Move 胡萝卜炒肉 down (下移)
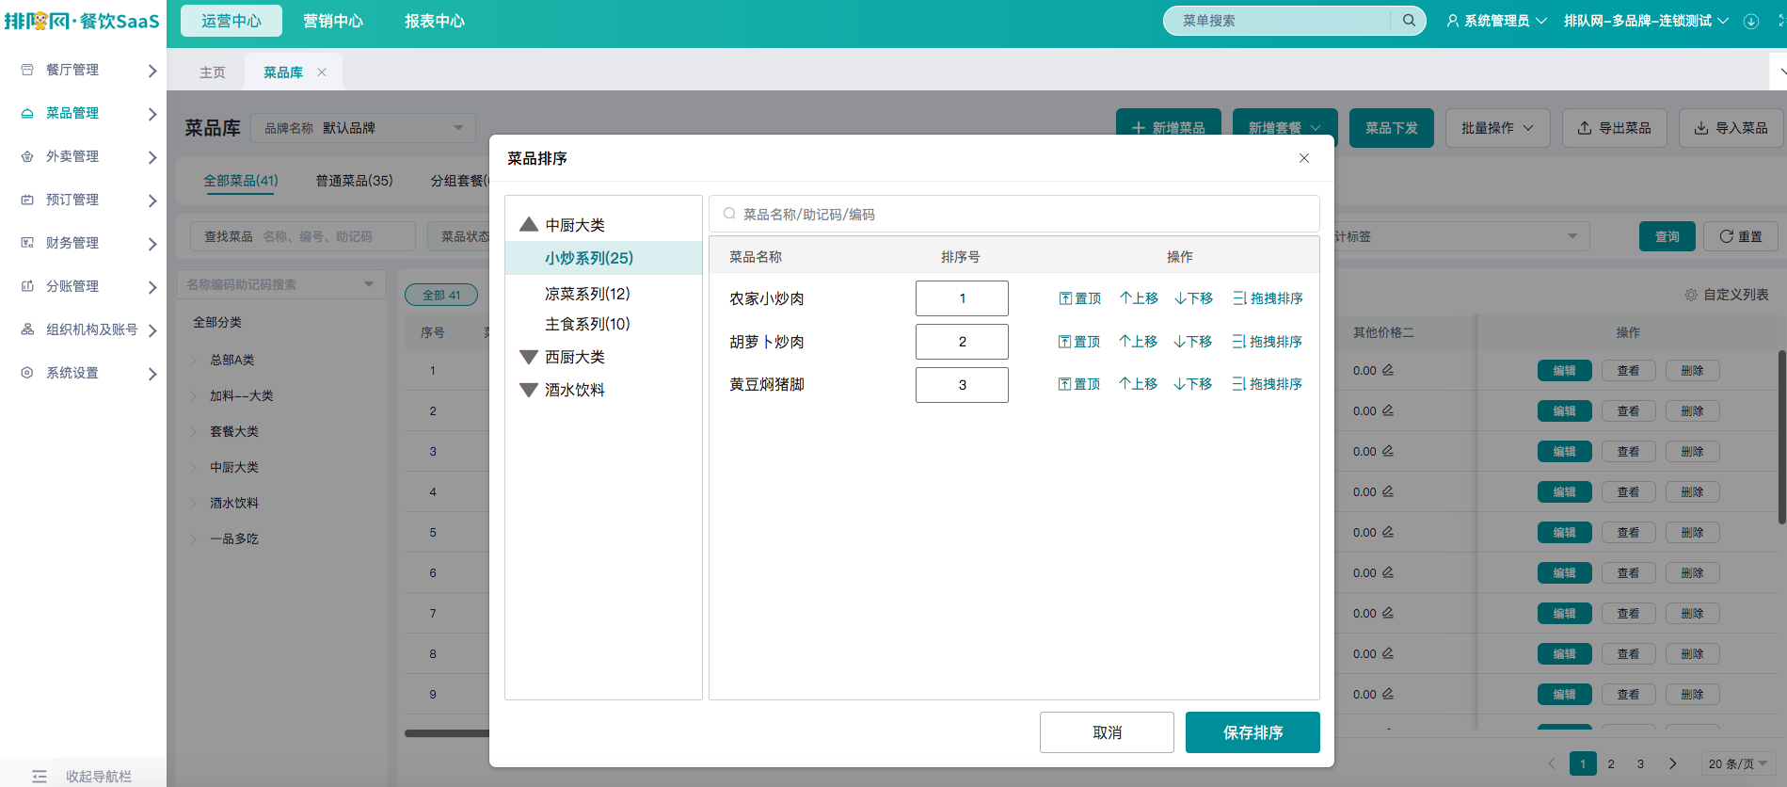 [1193, 342]
